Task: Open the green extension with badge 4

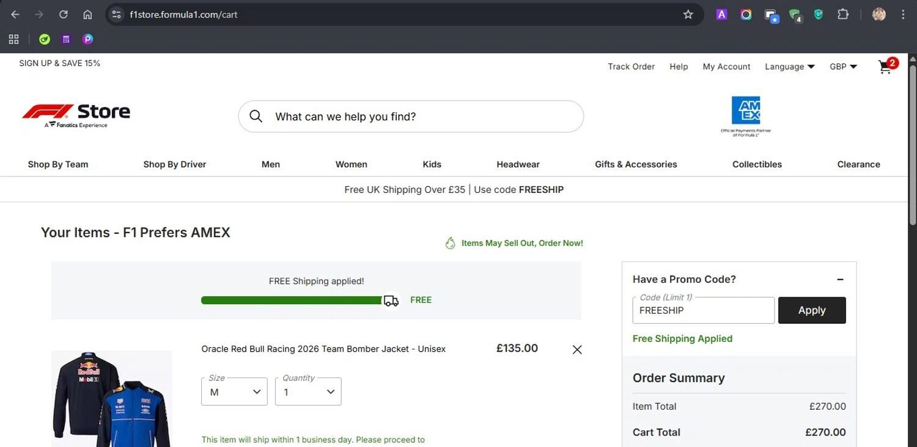Action: 795,15
